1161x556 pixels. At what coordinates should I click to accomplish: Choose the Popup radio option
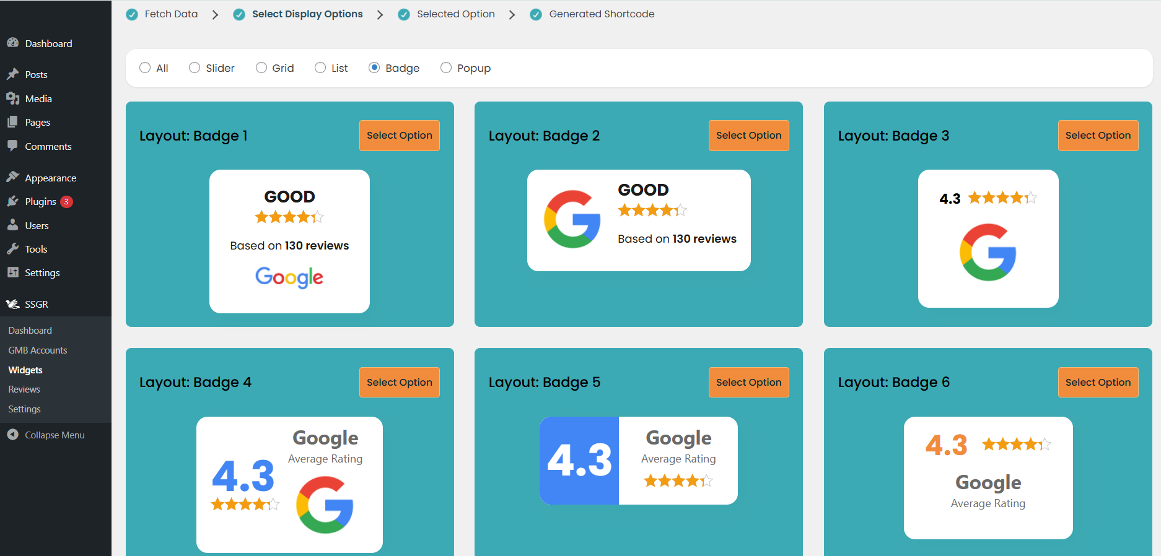click(446, 67)
